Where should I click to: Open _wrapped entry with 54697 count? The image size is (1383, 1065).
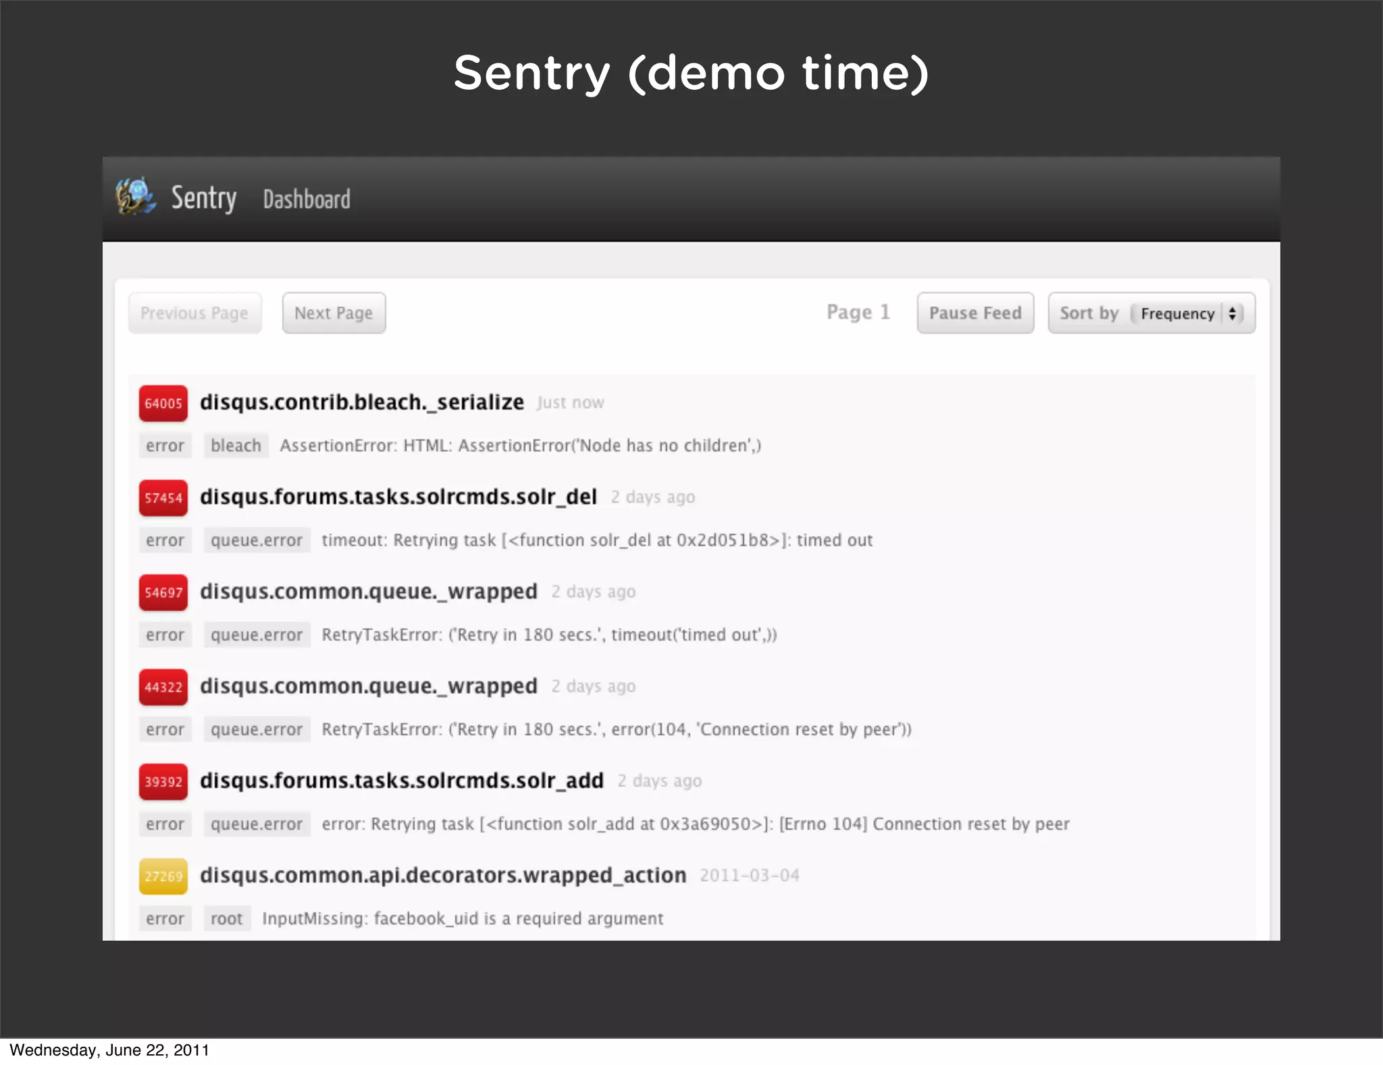tap(369, 591)
